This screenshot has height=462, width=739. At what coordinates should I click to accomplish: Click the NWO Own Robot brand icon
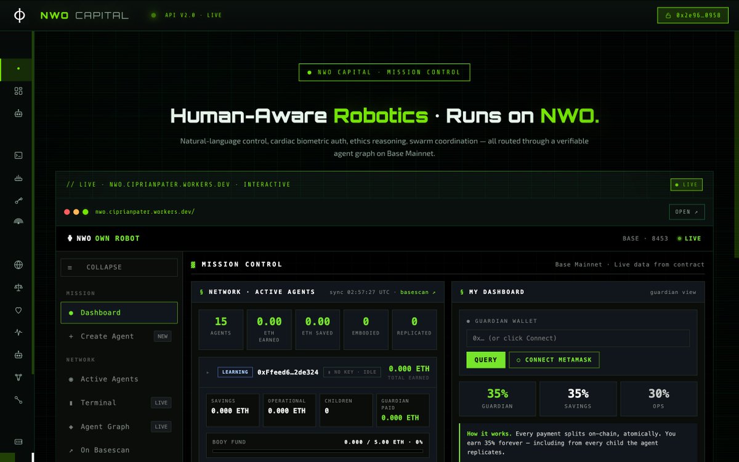tap(70, 238)
